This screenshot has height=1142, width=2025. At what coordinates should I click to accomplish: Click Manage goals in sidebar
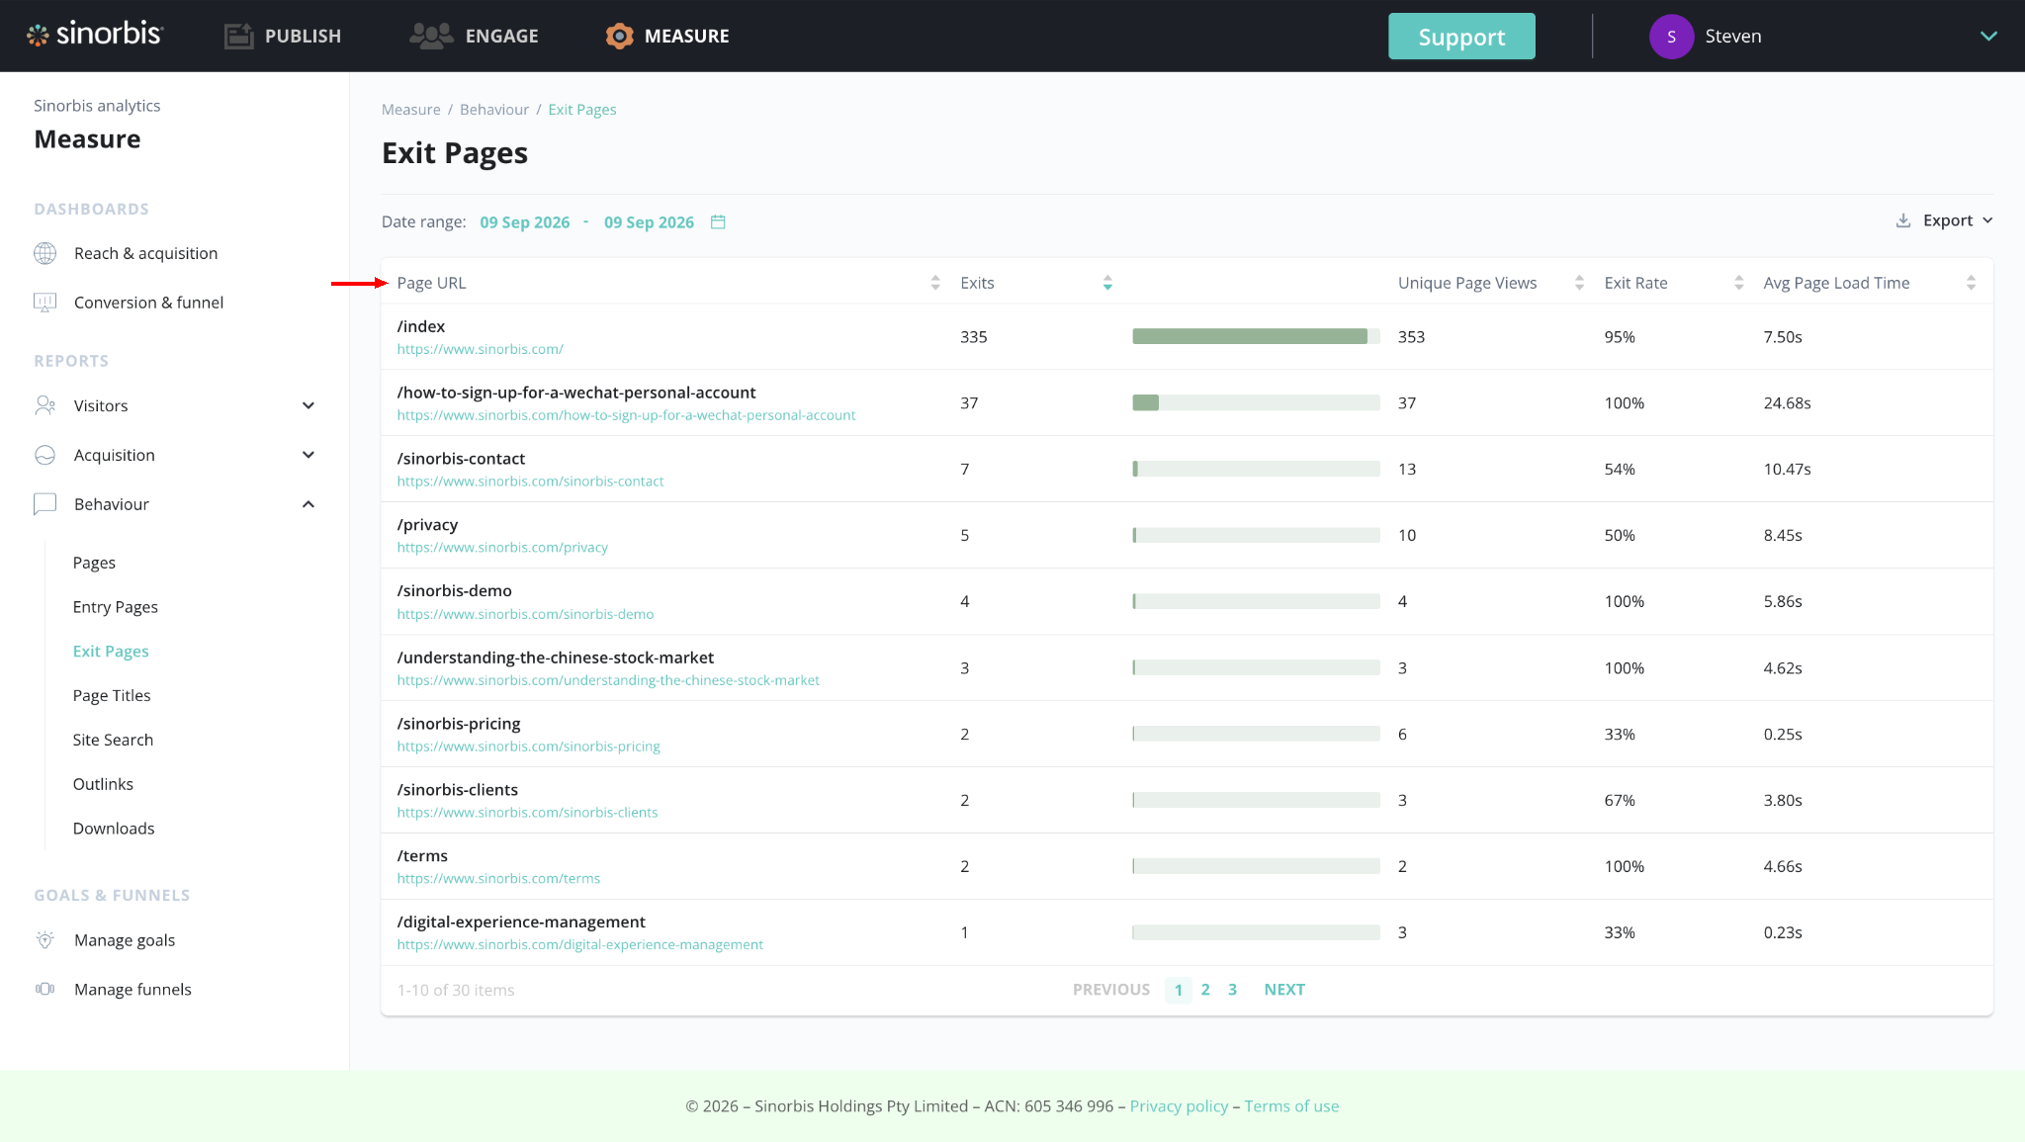click(x=125, y=940)
